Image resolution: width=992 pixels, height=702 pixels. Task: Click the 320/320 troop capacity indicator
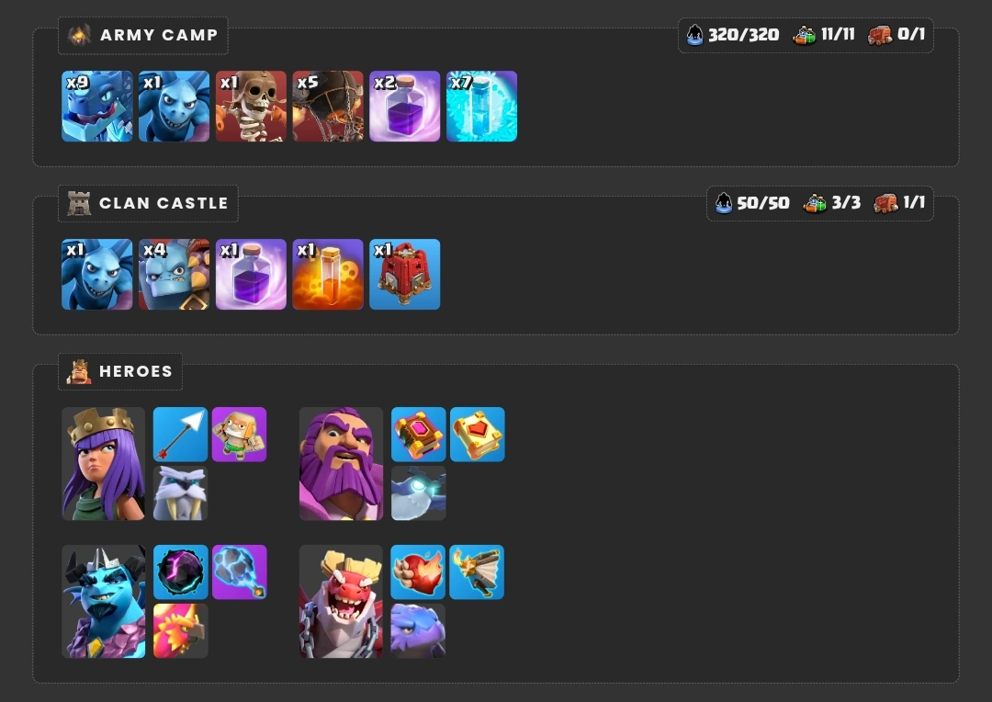click(x=733, y=34)
